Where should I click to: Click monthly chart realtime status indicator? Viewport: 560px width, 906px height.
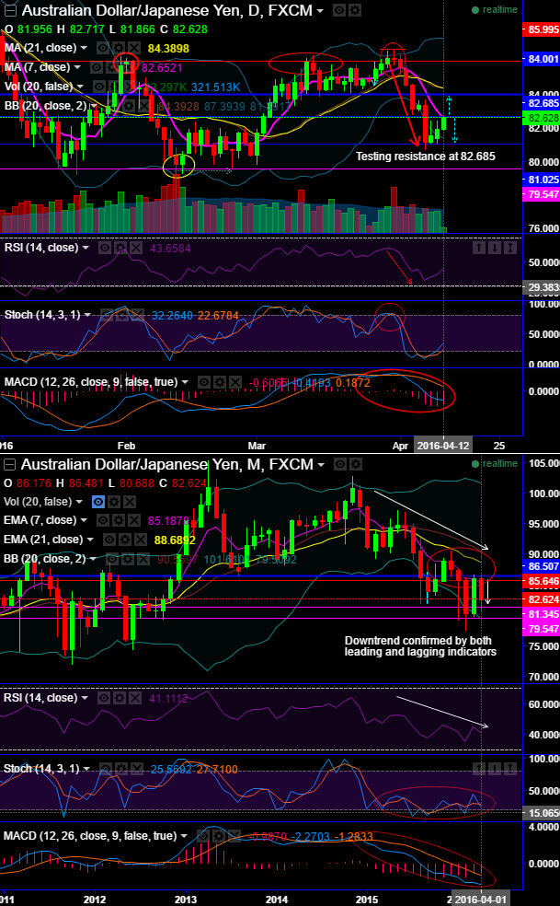click(495, 464)
